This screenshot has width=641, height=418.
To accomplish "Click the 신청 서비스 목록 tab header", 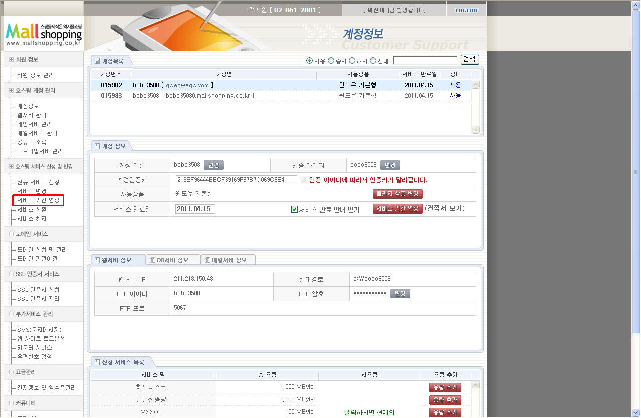I will (x=122, y=362).
